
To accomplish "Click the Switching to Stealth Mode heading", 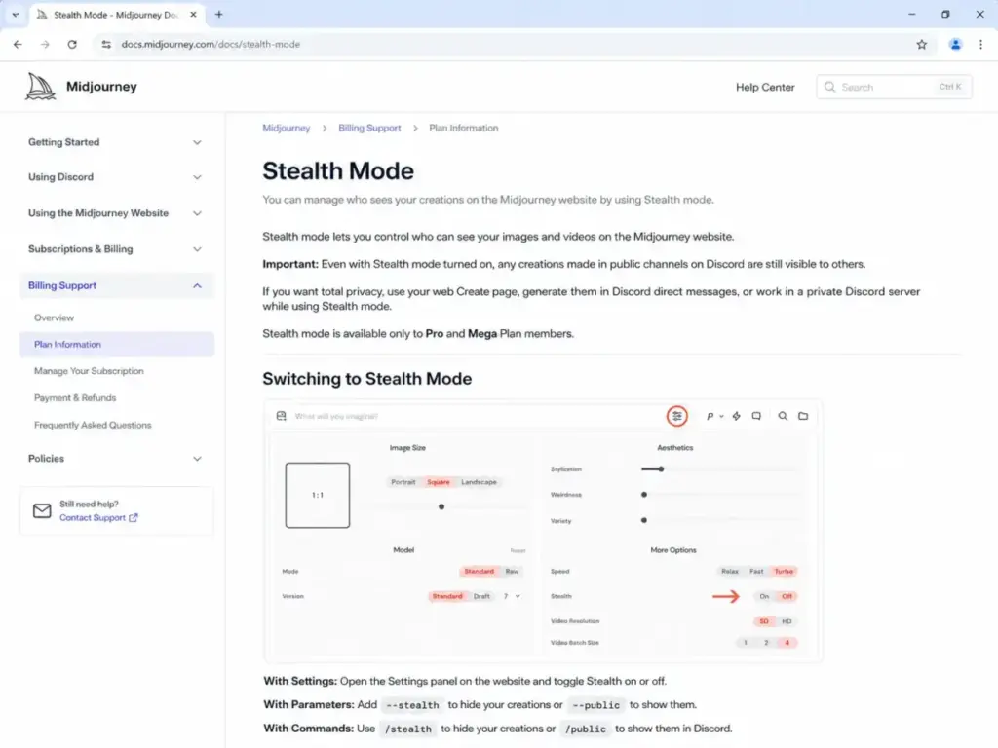I will click(x=367, y=379).
